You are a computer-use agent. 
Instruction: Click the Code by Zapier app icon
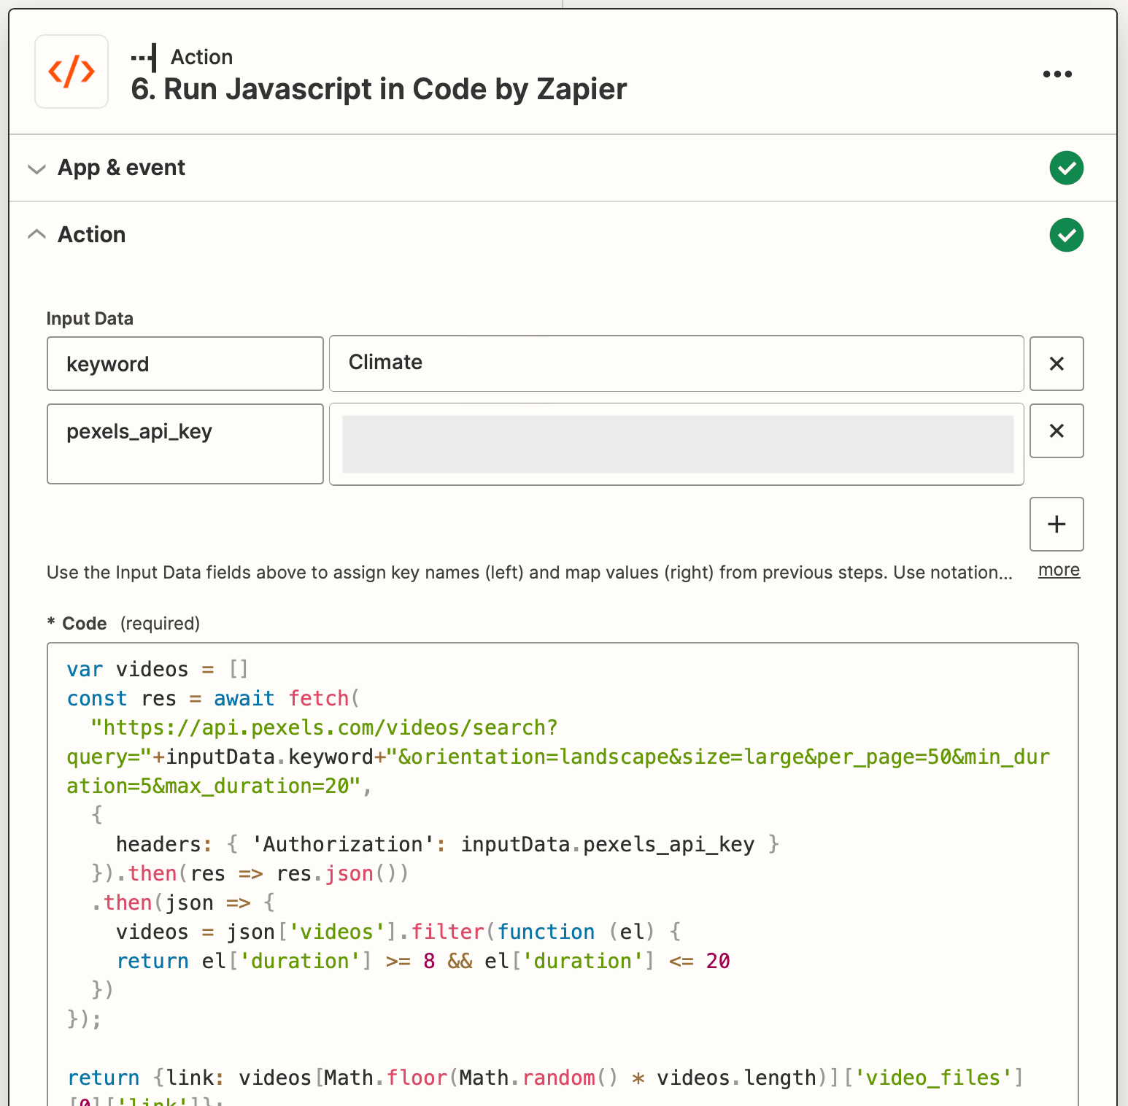pos(72,71)
